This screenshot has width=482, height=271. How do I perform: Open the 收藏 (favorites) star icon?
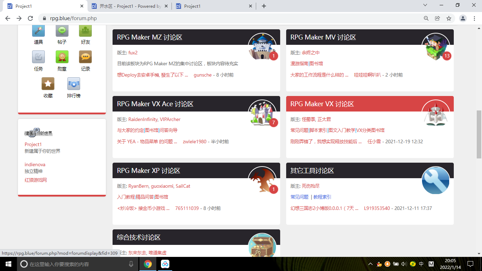[48, 84]
